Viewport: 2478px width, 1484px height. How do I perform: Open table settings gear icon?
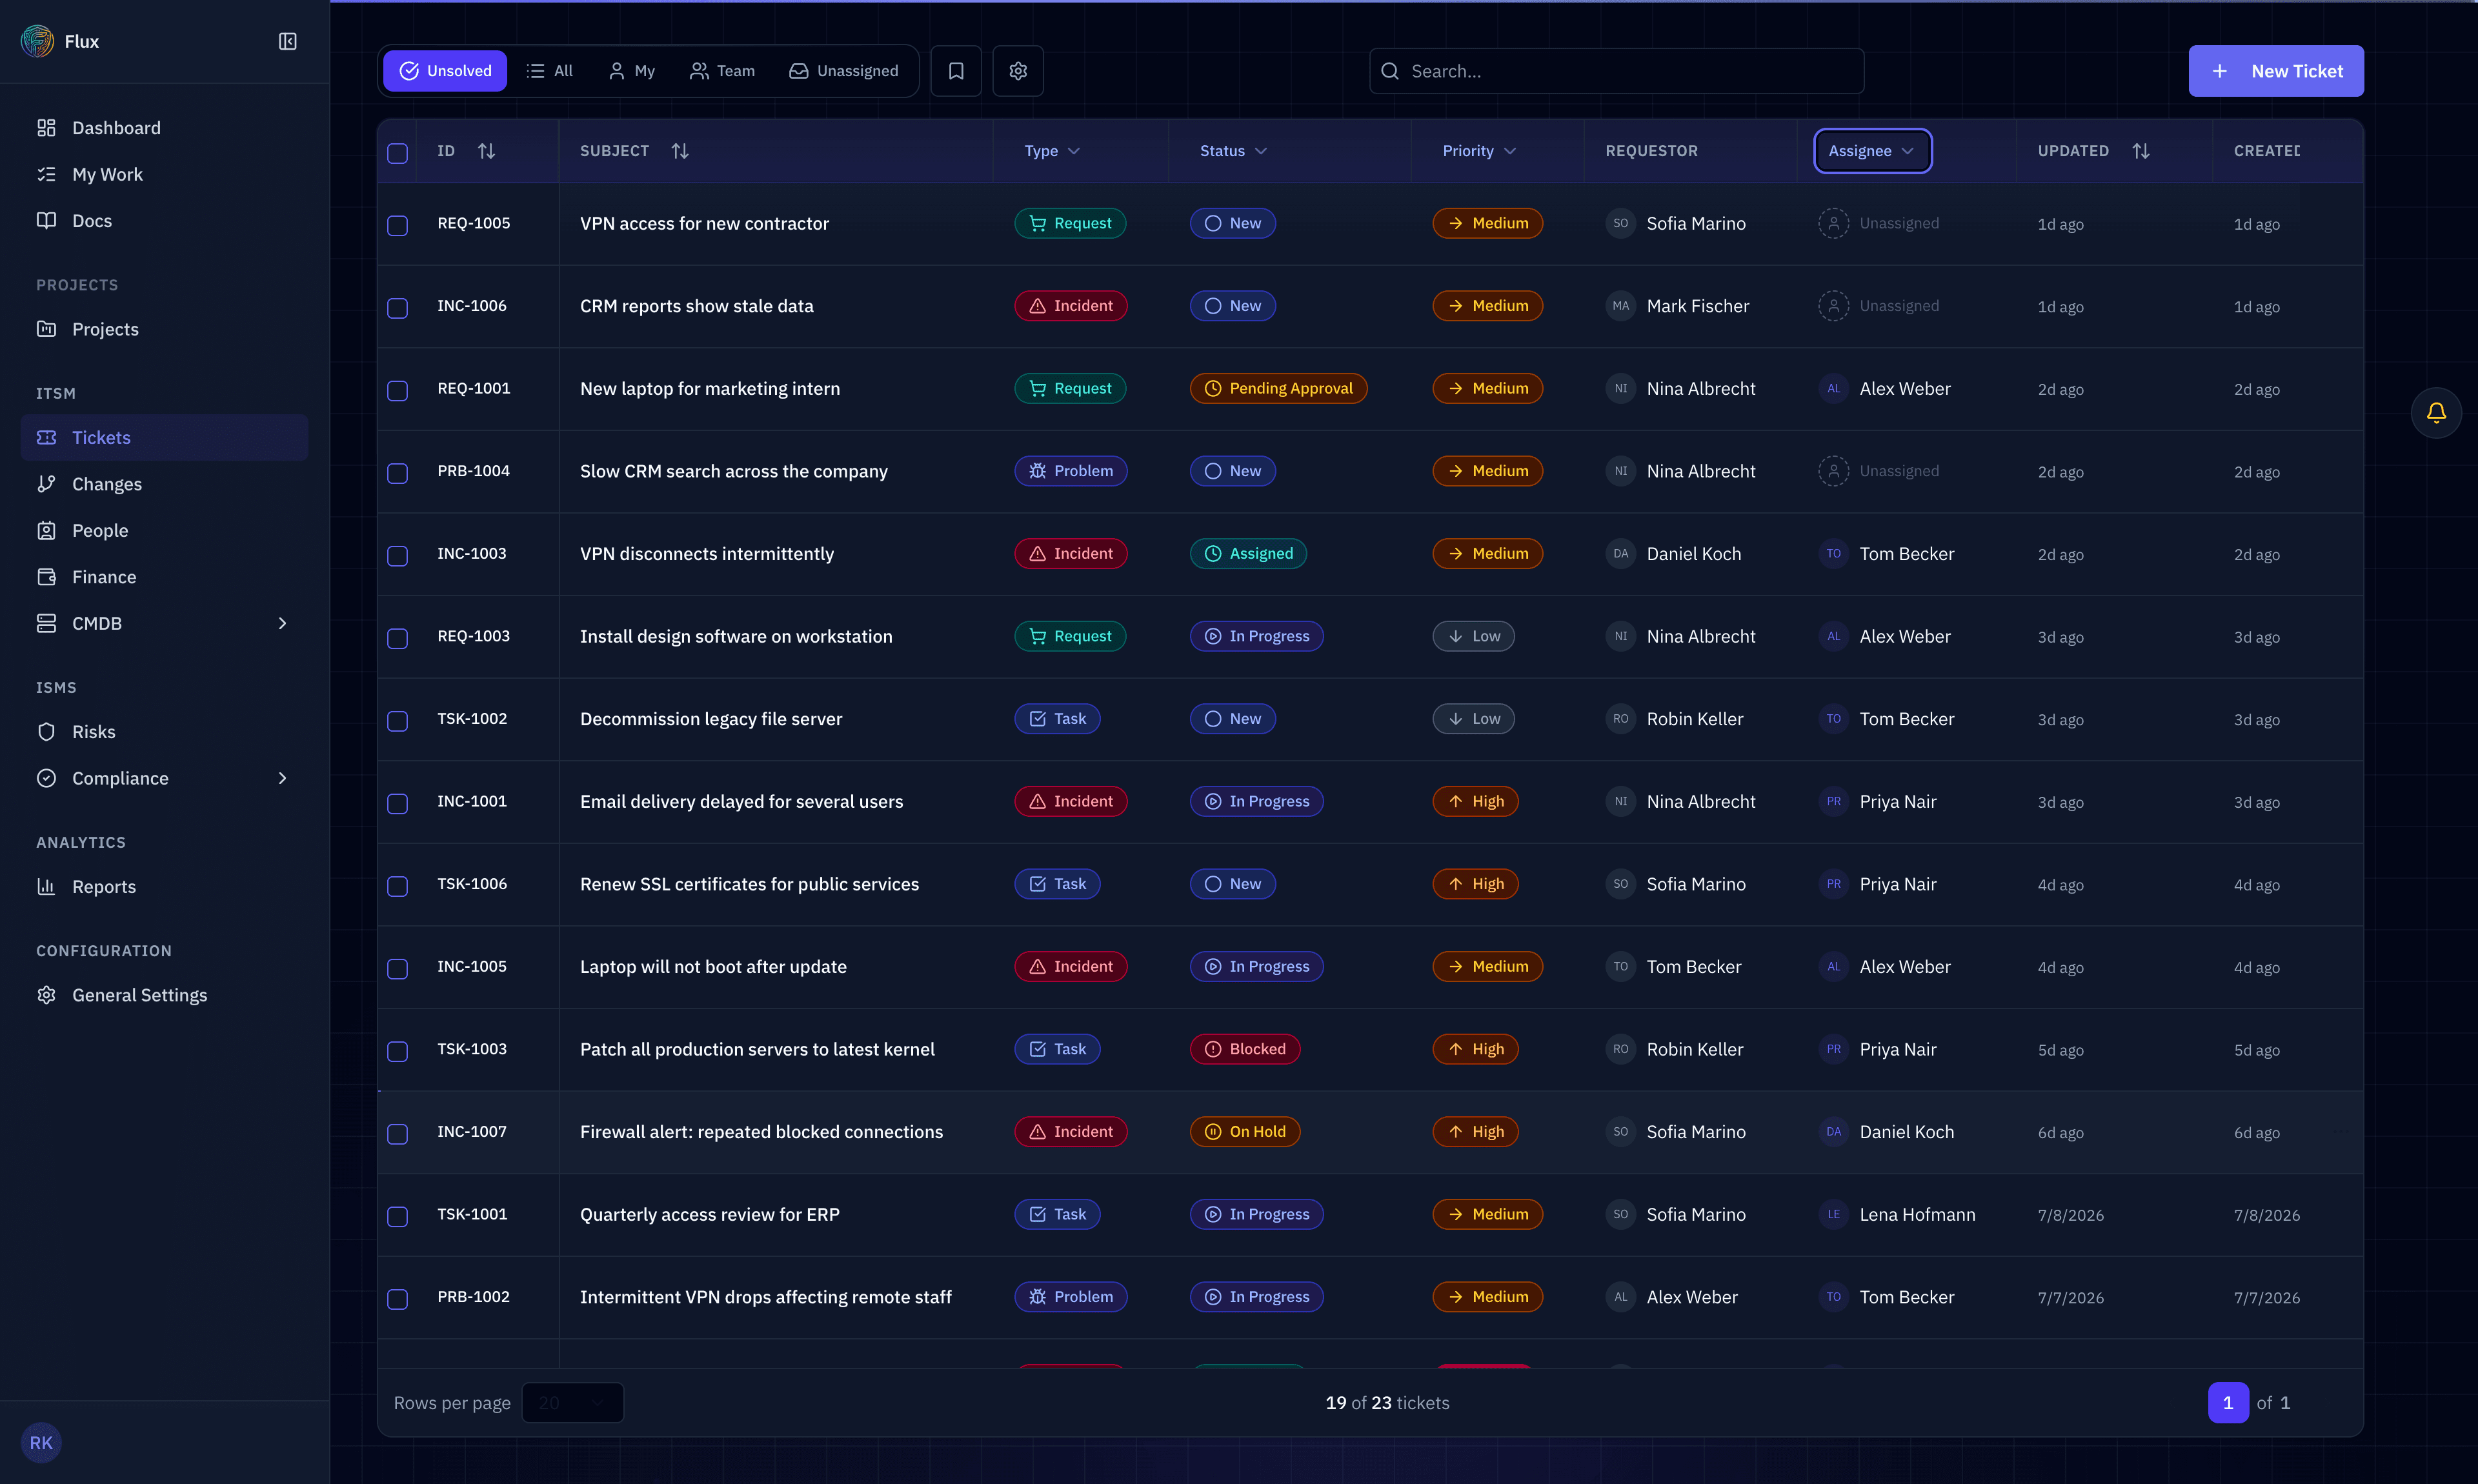coord(1018,71)
